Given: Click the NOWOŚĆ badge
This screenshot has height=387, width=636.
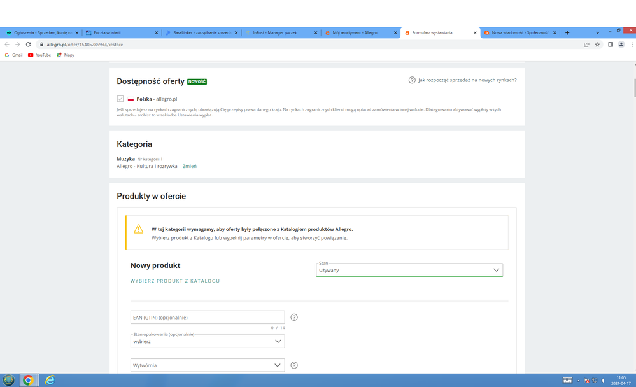Looking at the screenshot, I should (x=197, y=81).
